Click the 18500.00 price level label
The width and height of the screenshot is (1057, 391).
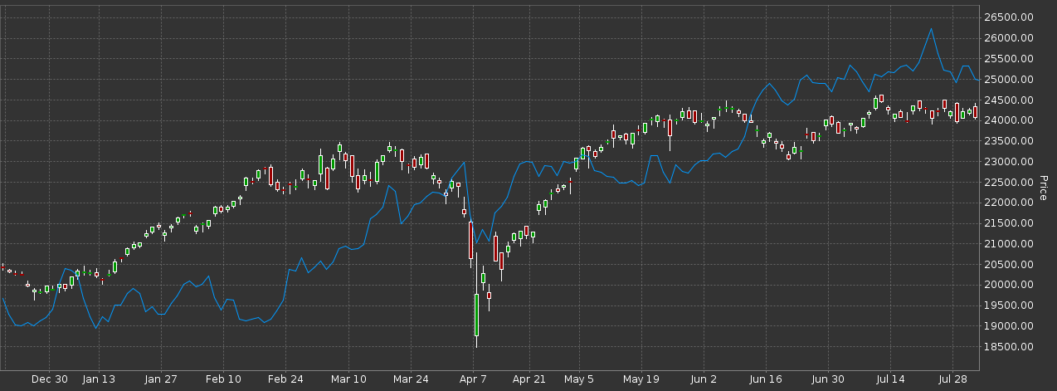pos(1009,347)
